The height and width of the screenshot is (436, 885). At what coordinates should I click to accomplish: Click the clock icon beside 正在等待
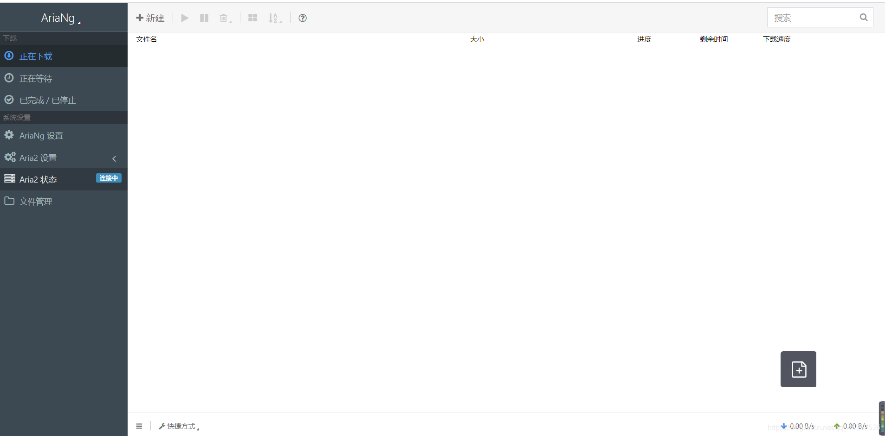coord(9,78)
